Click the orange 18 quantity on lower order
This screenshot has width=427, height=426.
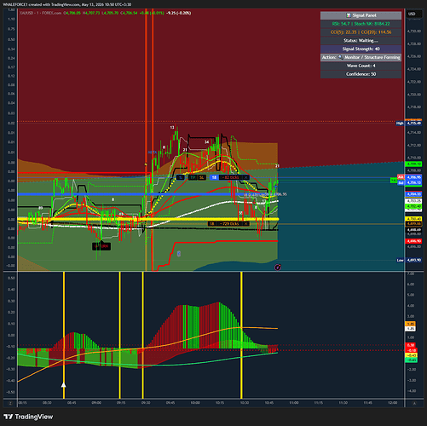[x=212, y=224]
